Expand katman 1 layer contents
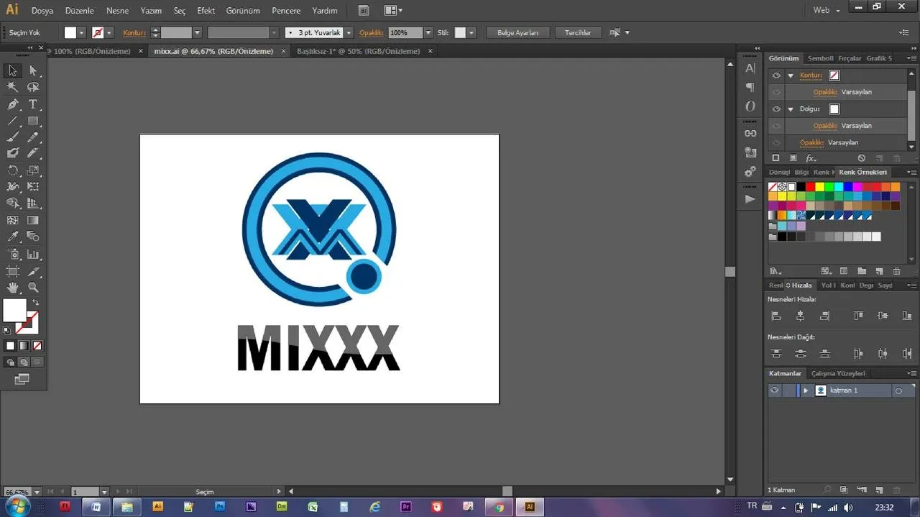The image size is (920, 517). click(806, 390)
